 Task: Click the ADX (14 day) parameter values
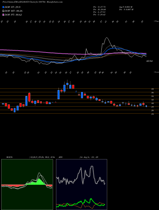[x=89, y=157]
